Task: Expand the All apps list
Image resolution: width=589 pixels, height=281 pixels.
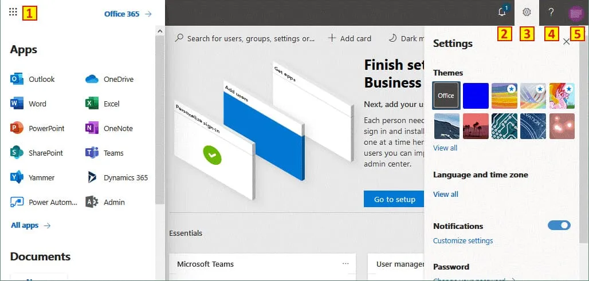Action: coord(30,225)
